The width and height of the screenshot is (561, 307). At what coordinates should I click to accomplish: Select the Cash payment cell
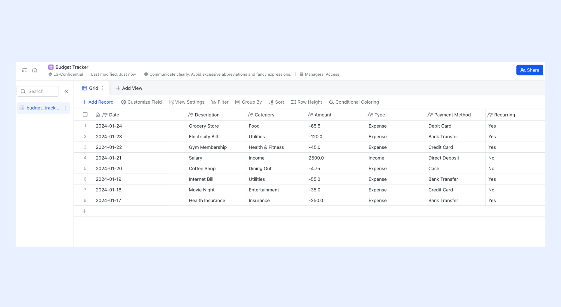(x=456, y=169)
